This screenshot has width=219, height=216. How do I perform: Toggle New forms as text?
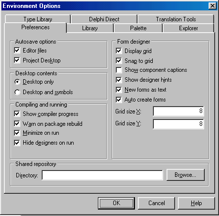coord(119,90)
